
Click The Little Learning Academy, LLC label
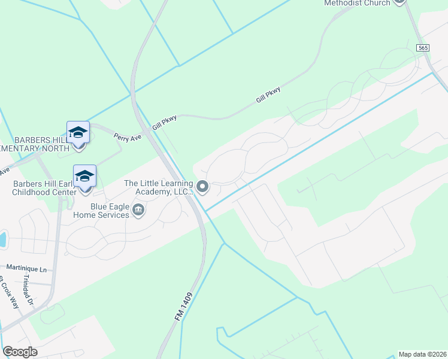pos(159,187)
